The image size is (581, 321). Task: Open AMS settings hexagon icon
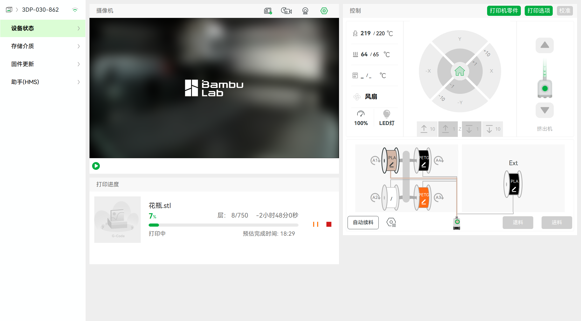click(x=391, y=222)
